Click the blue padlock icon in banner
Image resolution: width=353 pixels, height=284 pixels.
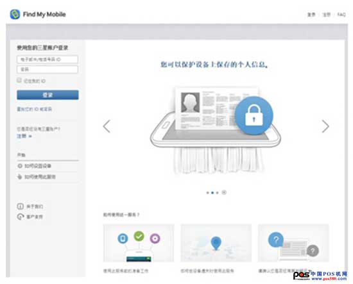click(x=254, y=115)
